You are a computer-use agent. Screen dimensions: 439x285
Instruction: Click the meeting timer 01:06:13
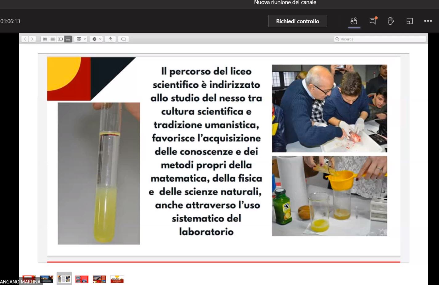tap(10, 21)
